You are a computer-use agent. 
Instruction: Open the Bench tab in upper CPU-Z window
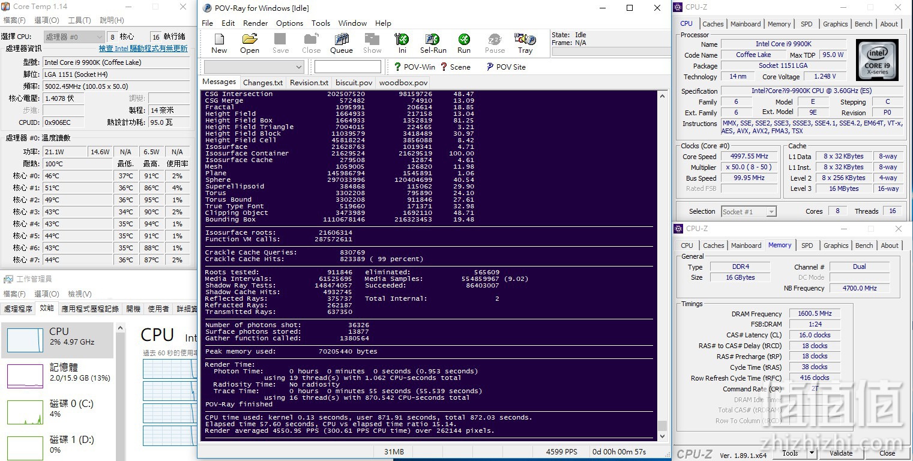pyautogui.click(x=863, y=24)
